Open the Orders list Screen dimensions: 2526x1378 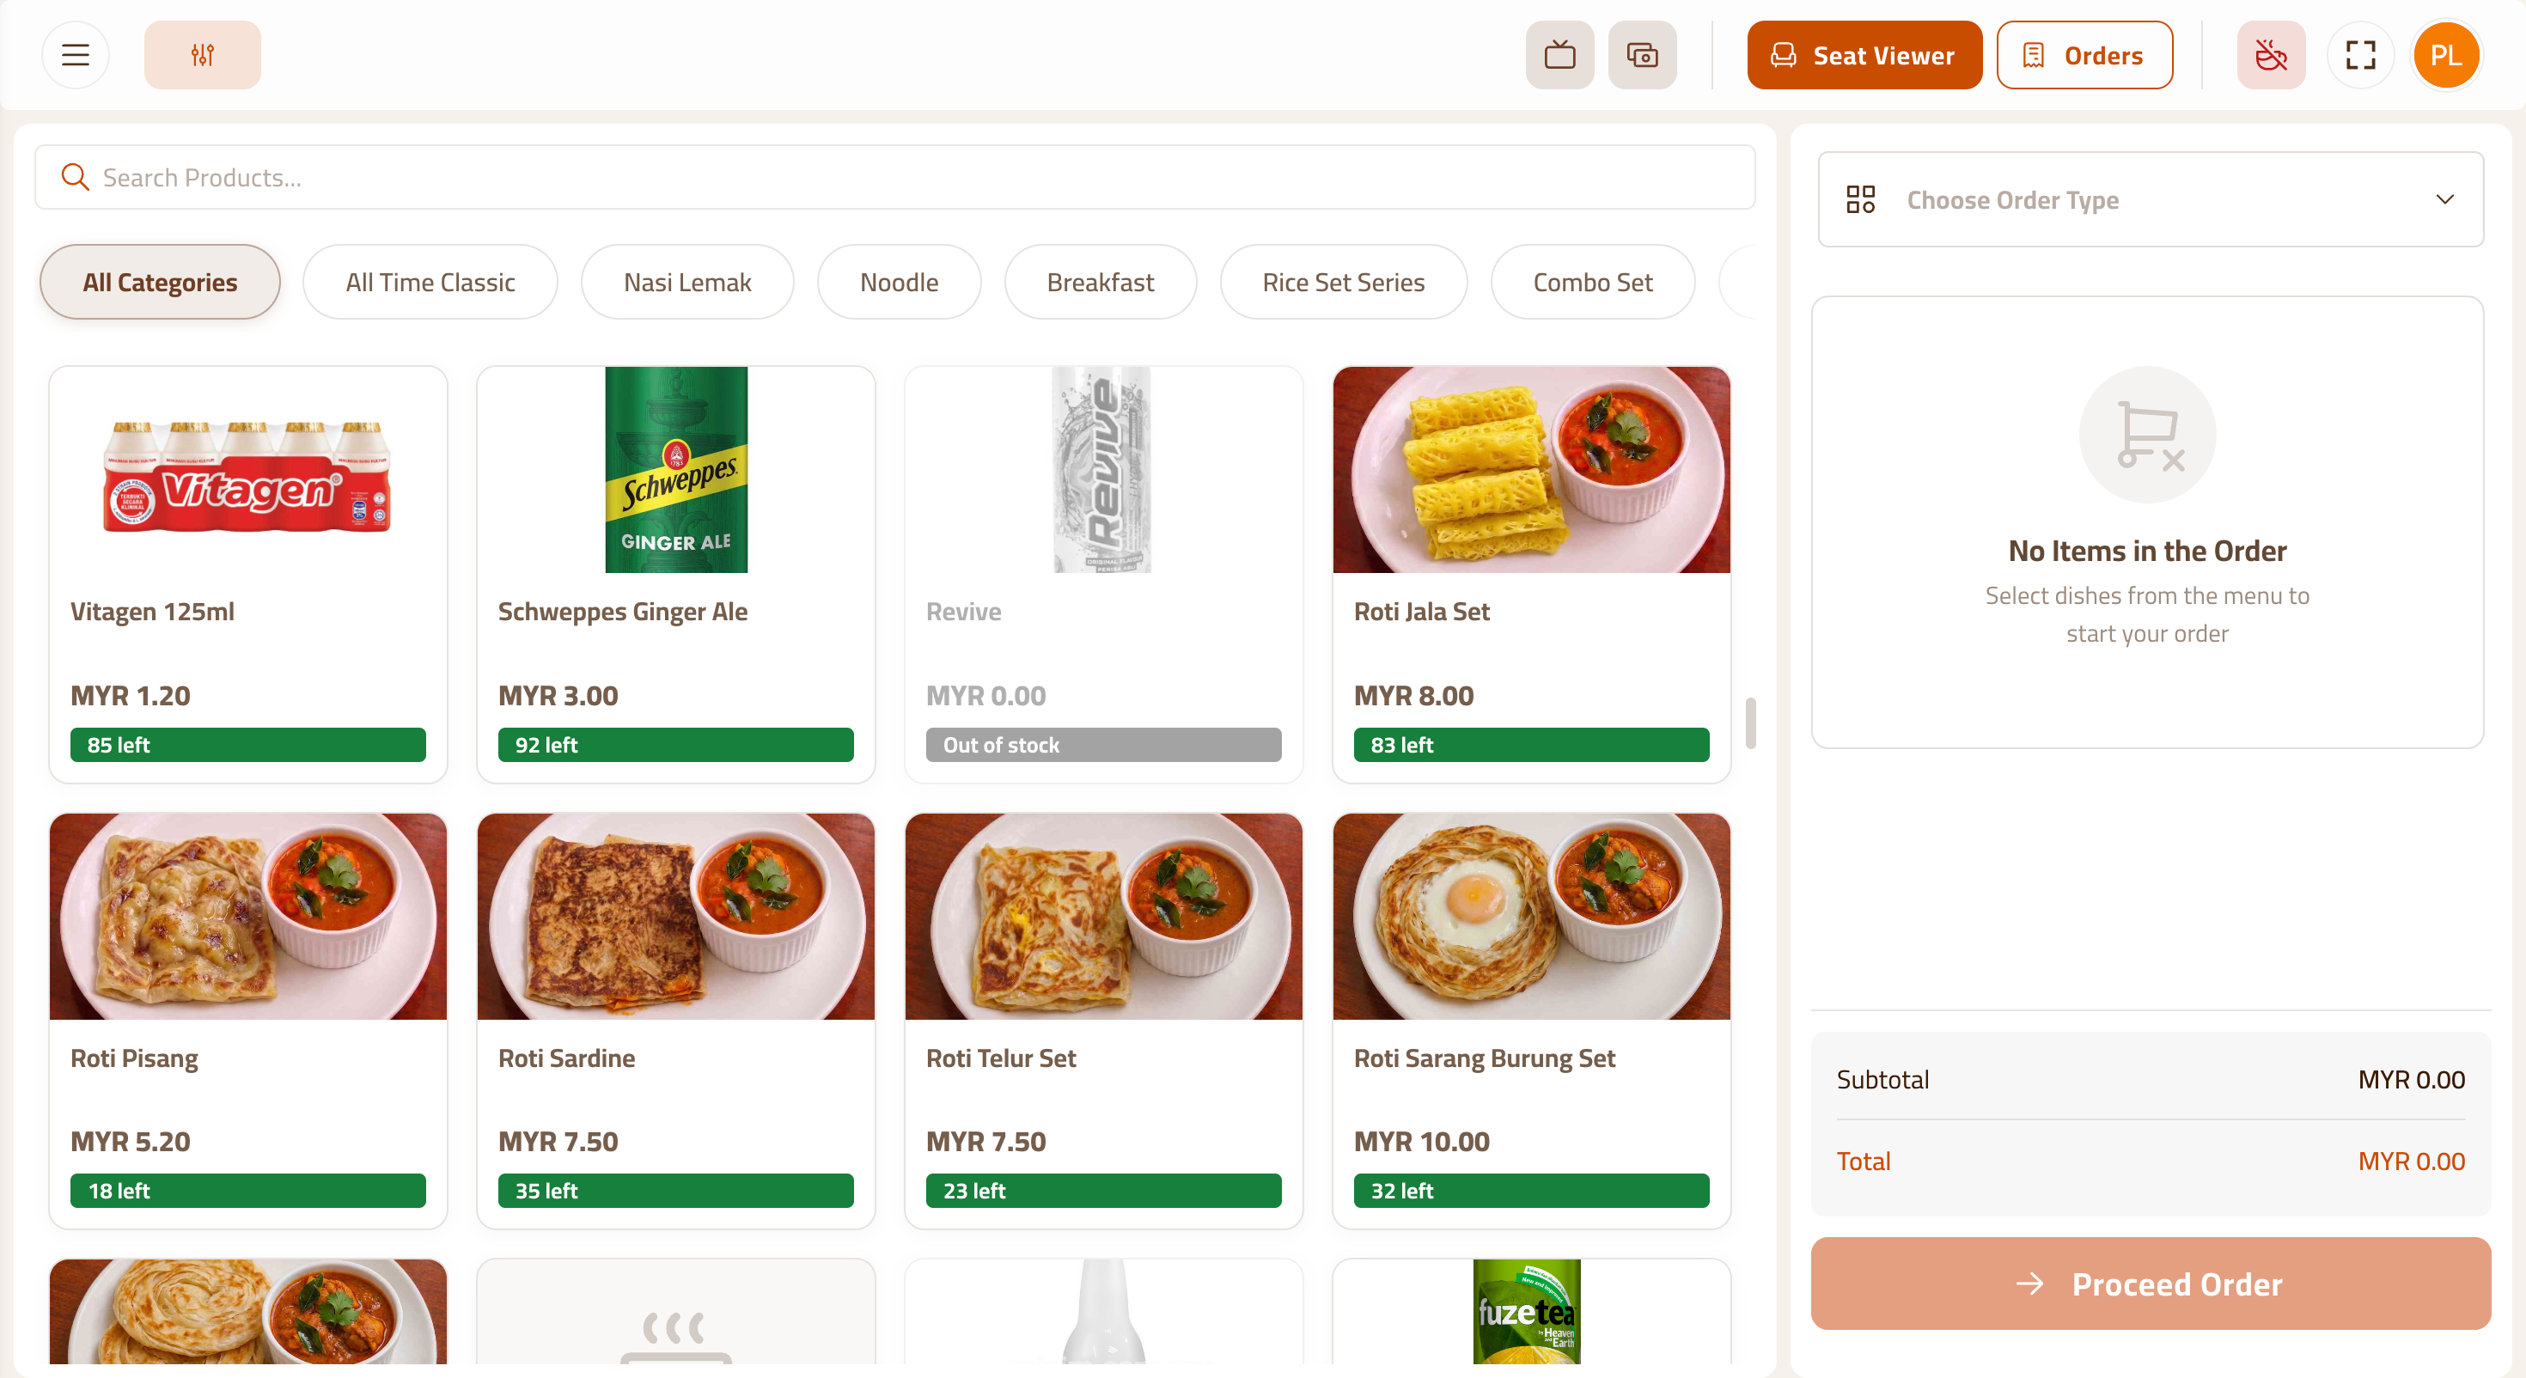[x=2084, y=55]
